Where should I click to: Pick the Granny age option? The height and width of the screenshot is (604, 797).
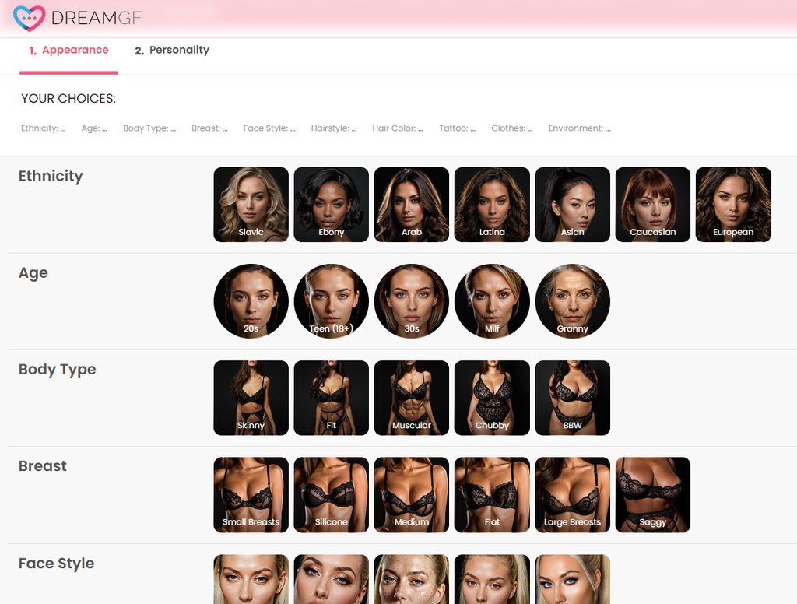click(572, 301)
